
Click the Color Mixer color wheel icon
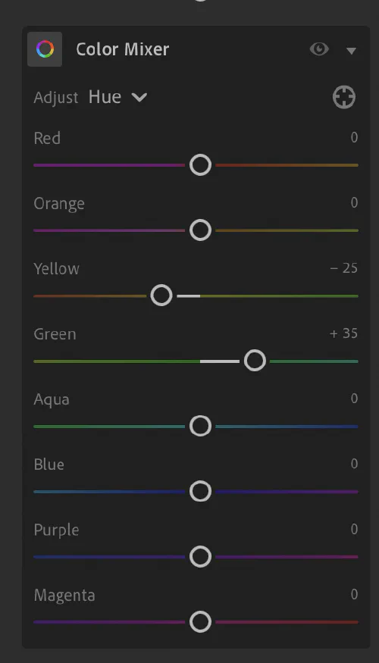[45, 49]
